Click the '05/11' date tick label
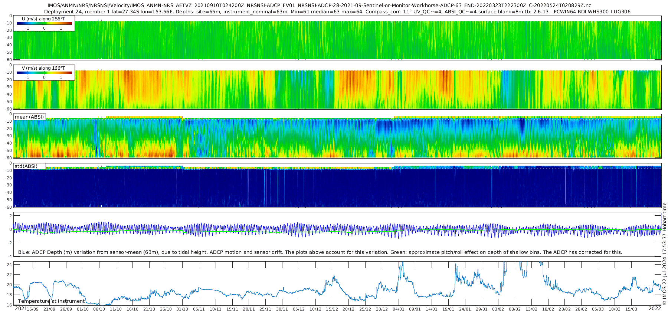 tap(199, 309)
